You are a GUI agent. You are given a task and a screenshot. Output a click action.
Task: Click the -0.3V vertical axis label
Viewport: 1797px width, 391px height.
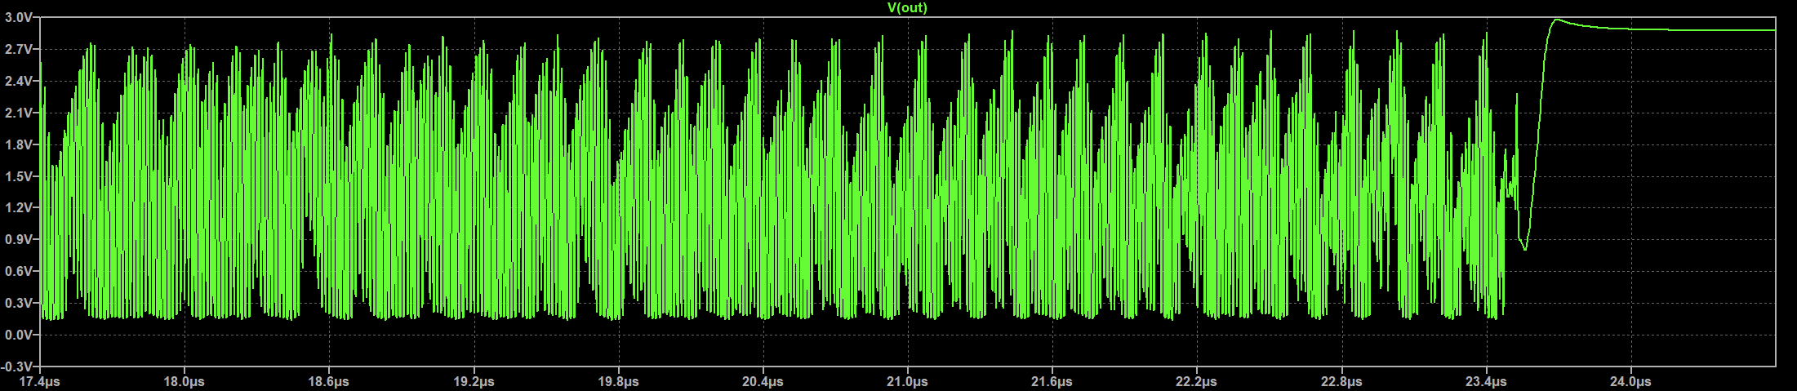(x=16, y=366)
